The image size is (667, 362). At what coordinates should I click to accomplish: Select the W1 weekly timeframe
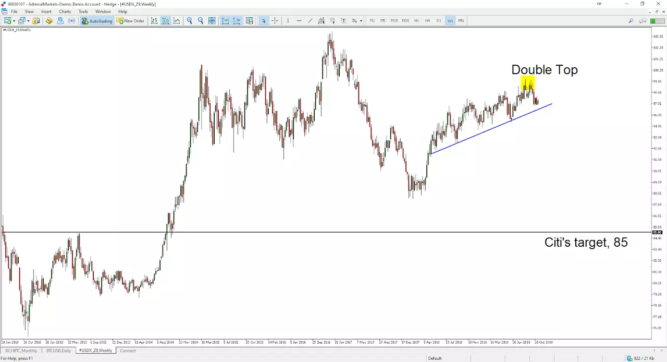tap(450, 21)
